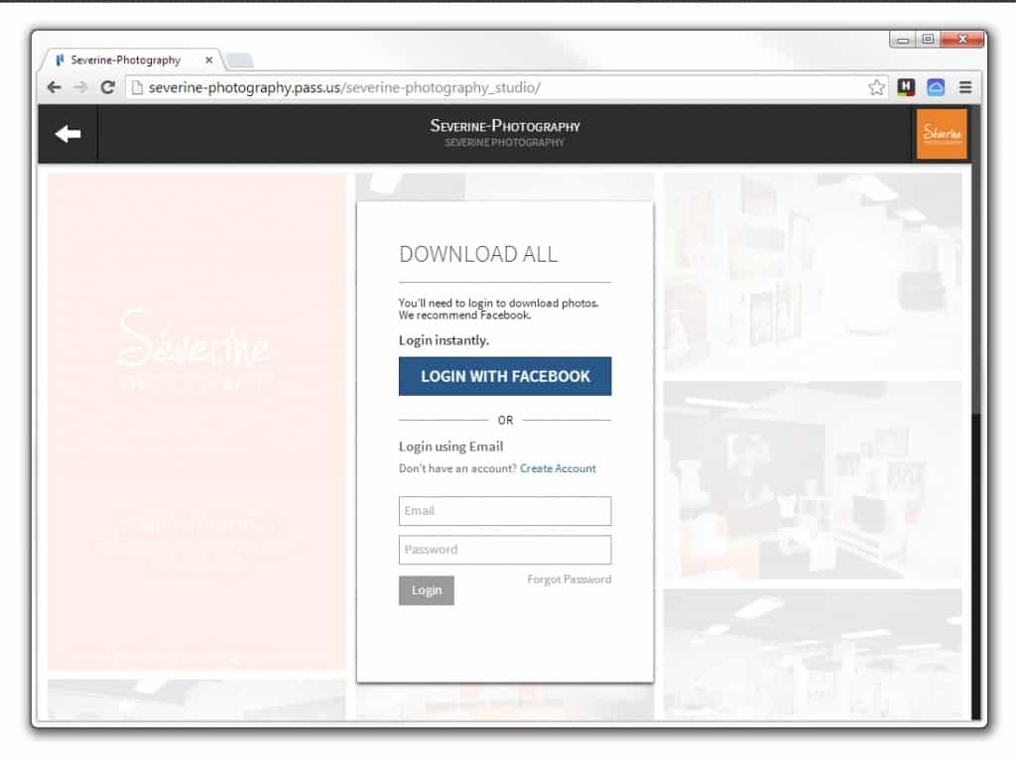Select the pink Séverine logo thumbnail
The height and width of the screenshot is (757, 1016).
[196, 422]
